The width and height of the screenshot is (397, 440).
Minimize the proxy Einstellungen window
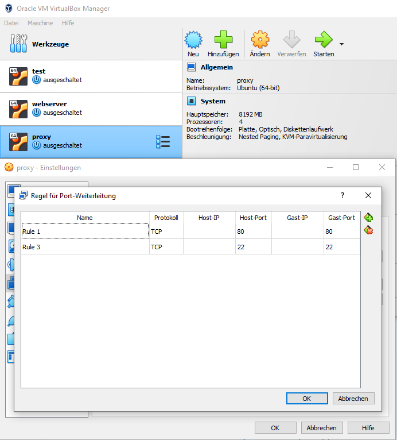(x=330, y=167)
